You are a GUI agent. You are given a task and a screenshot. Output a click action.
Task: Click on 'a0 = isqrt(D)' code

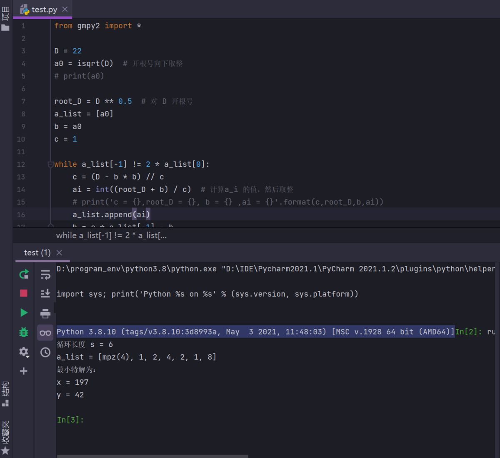point(84,63)
